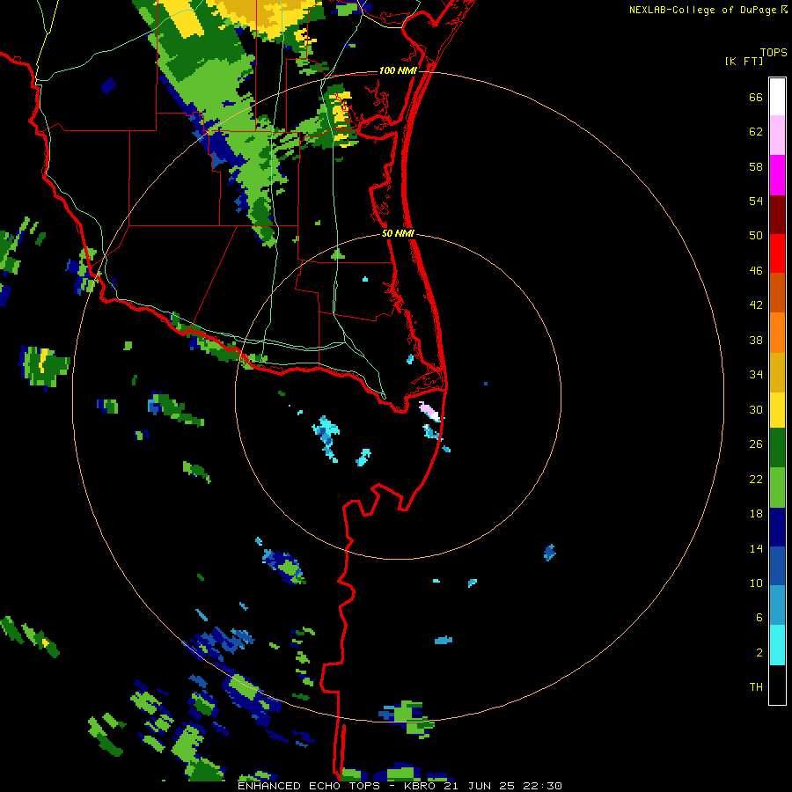The image size is (792, 792).
Task: Click the medium blue legend swatch
Action: (777, 566)
